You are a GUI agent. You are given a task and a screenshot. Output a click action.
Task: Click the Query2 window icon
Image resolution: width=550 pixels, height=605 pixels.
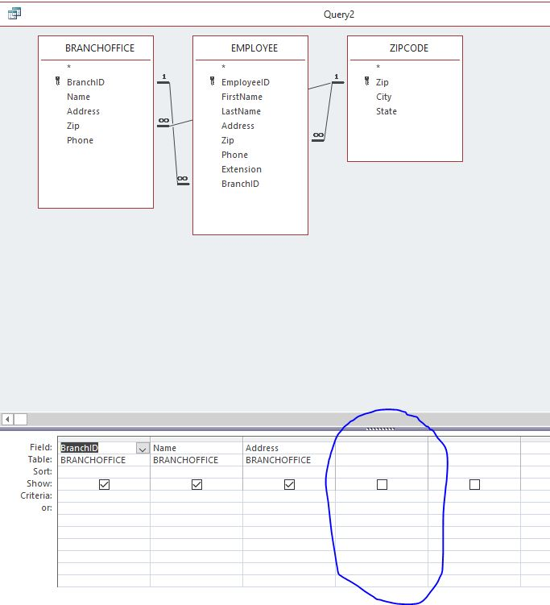[x=14, y=14]
